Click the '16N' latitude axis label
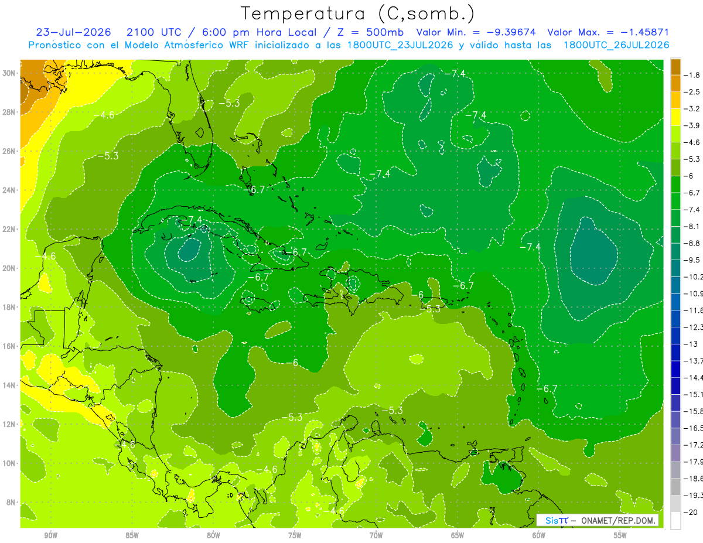Image resolution: width=703 pixels, height=543 pixels. click(x=10, y=346)
